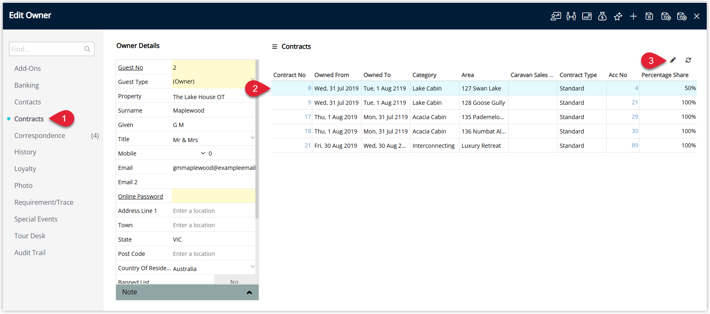Open the Title dropdown arrow
710x314 pixels.
pos(253,138)
